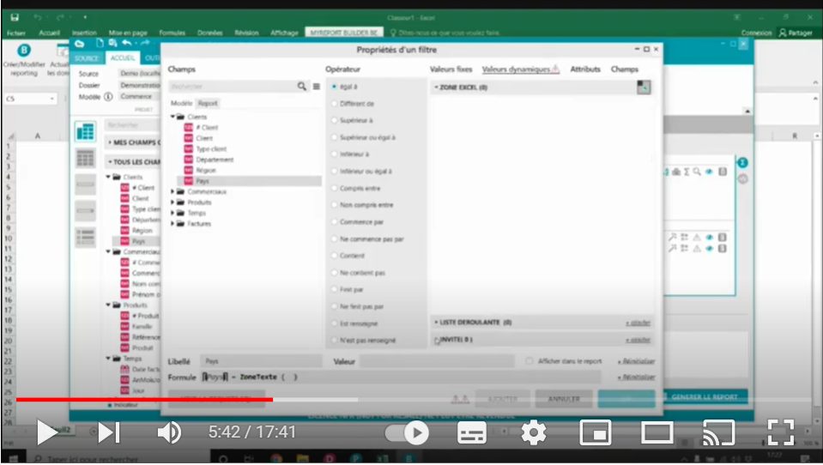Expand the Commerciaux folder in the tree
The height and width of the screenshot is (465, 823).
tap(173, 192)
